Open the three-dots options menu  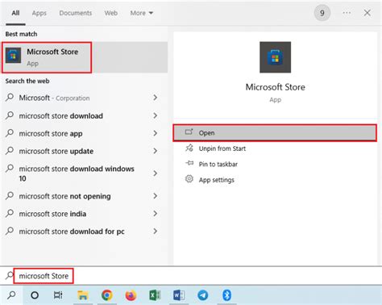pos(347,13)
